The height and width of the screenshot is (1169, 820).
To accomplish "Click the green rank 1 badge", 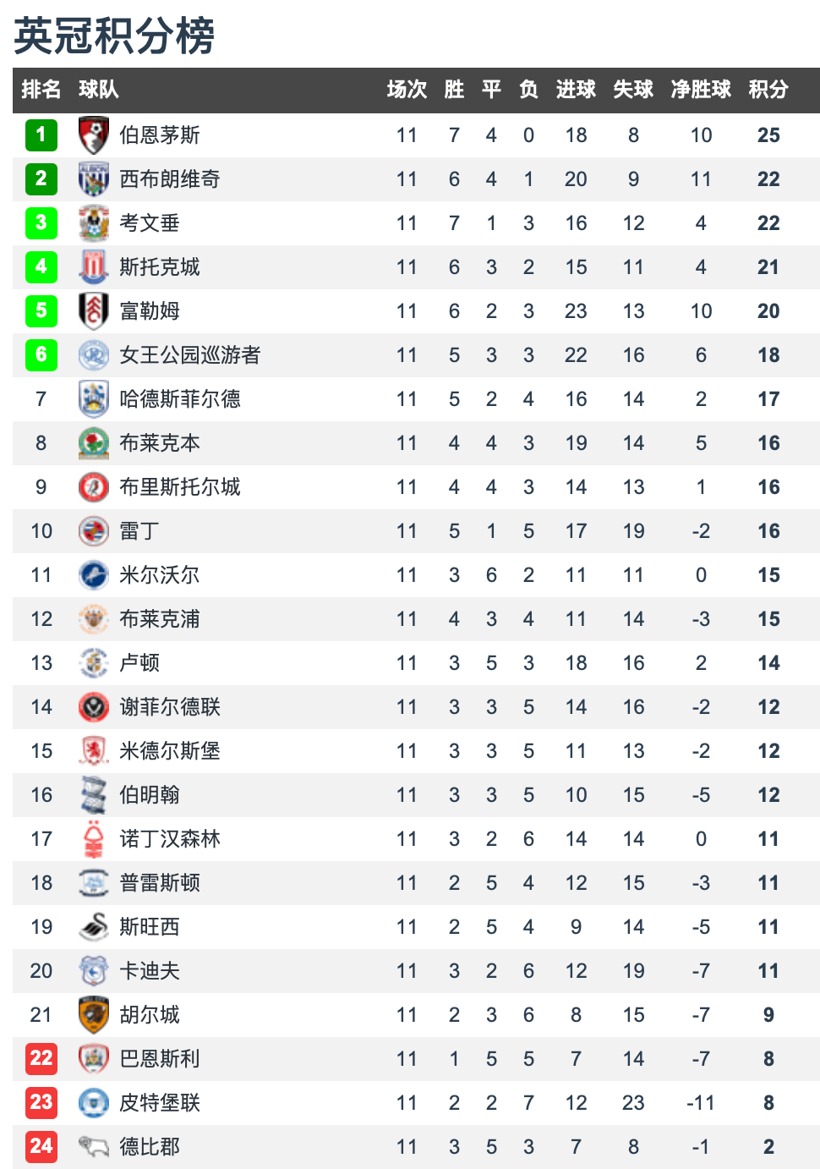I will pos(41,135).
